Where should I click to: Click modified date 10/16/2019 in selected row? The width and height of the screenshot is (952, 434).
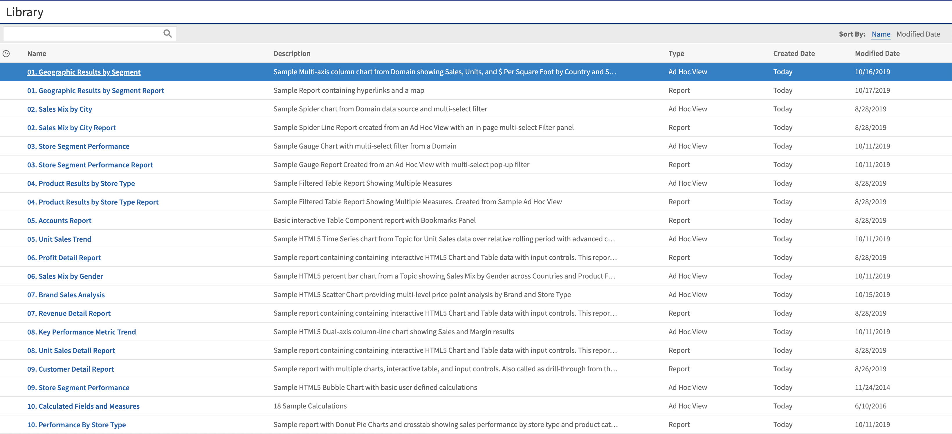(872, 72)
